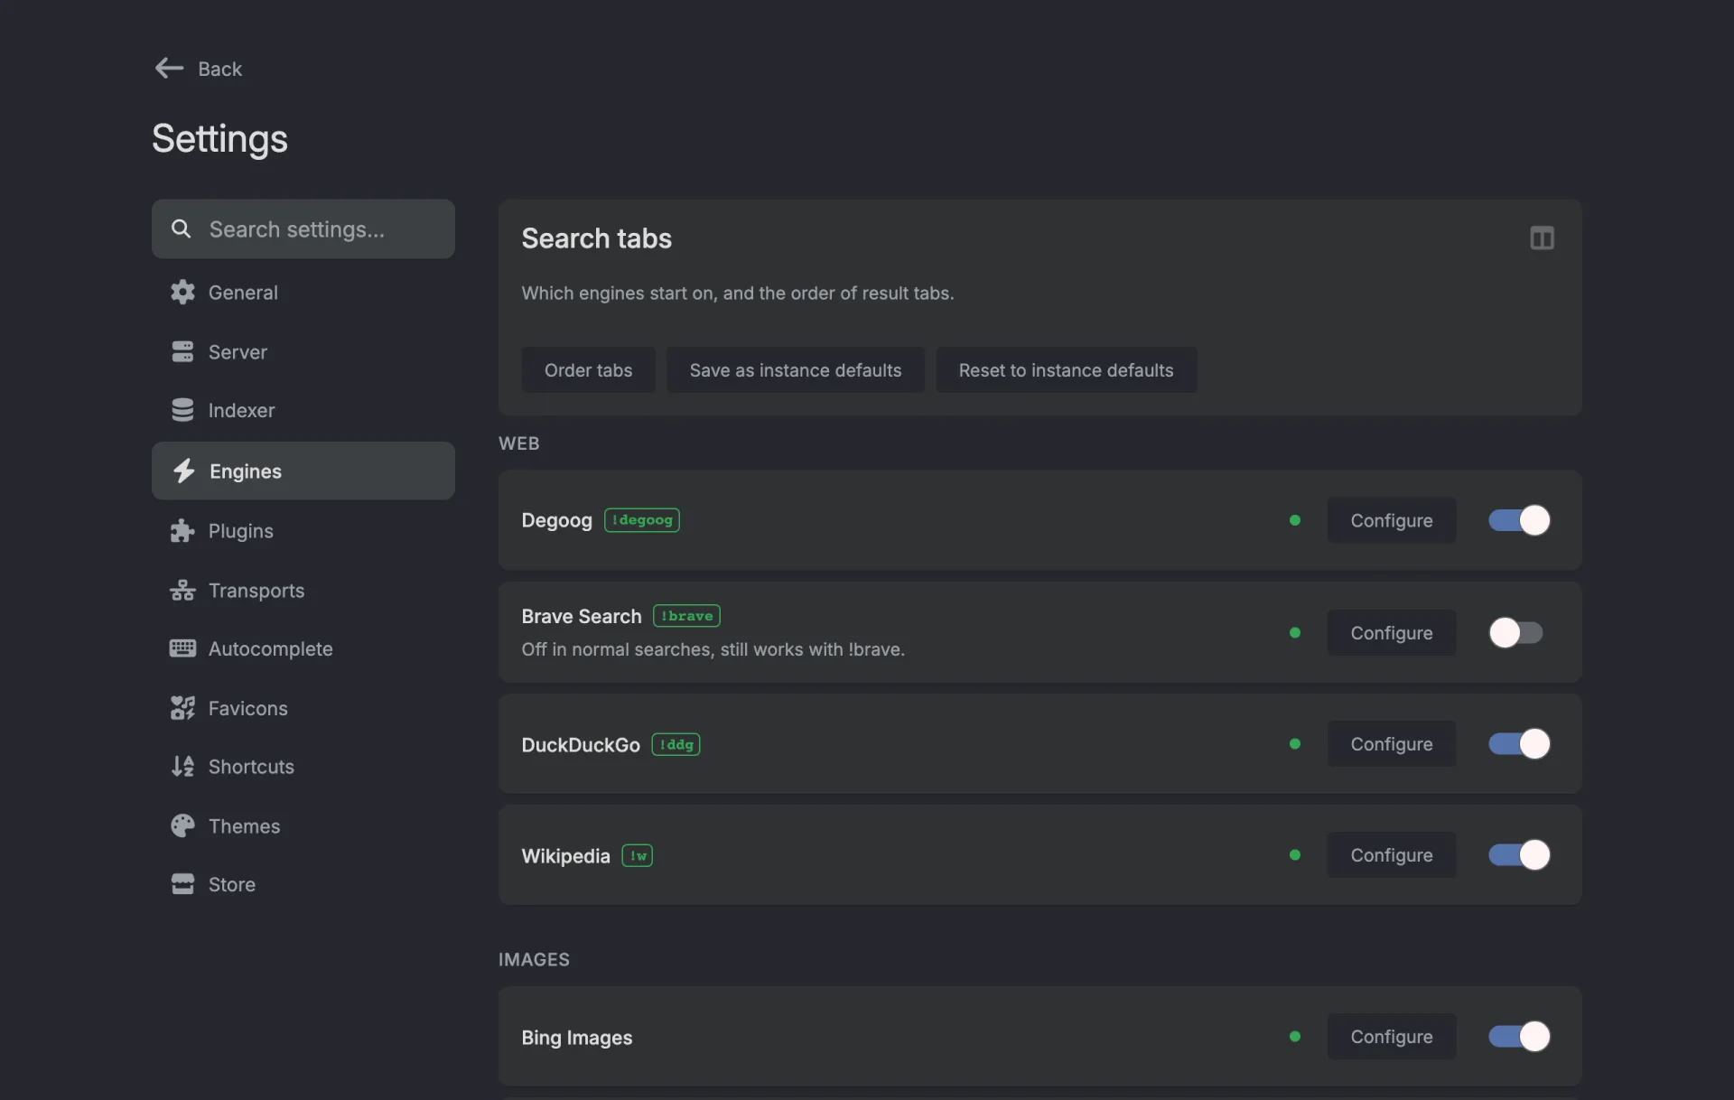Click the Plugins puzzle piece icon
The width and height of the screenshot is (1734, 1100).
[182, 531]
